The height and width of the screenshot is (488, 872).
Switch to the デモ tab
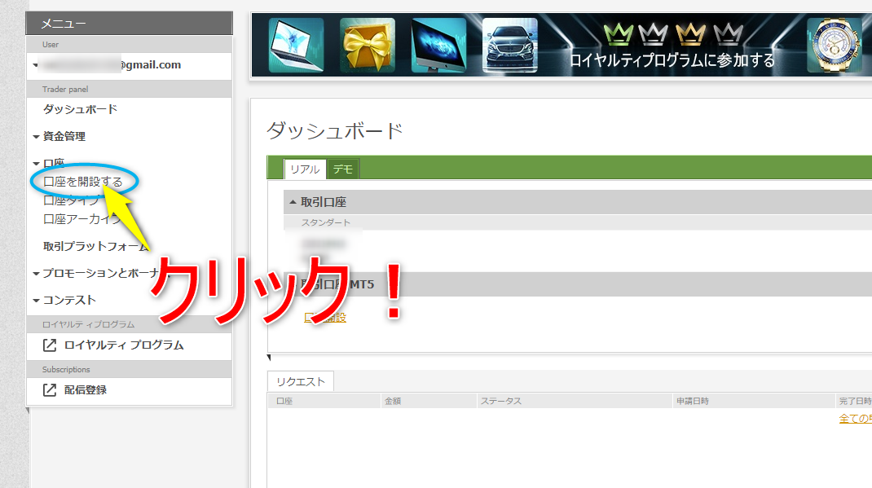tap(343, 169)
